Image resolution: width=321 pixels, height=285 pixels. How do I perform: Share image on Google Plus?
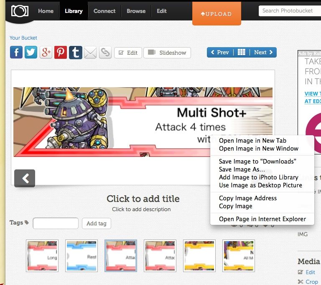coord(46,53)
